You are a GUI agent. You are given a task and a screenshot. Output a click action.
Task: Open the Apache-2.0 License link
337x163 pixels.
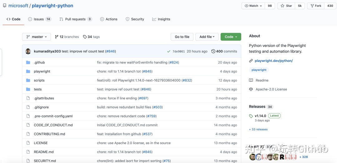(268, 89)
